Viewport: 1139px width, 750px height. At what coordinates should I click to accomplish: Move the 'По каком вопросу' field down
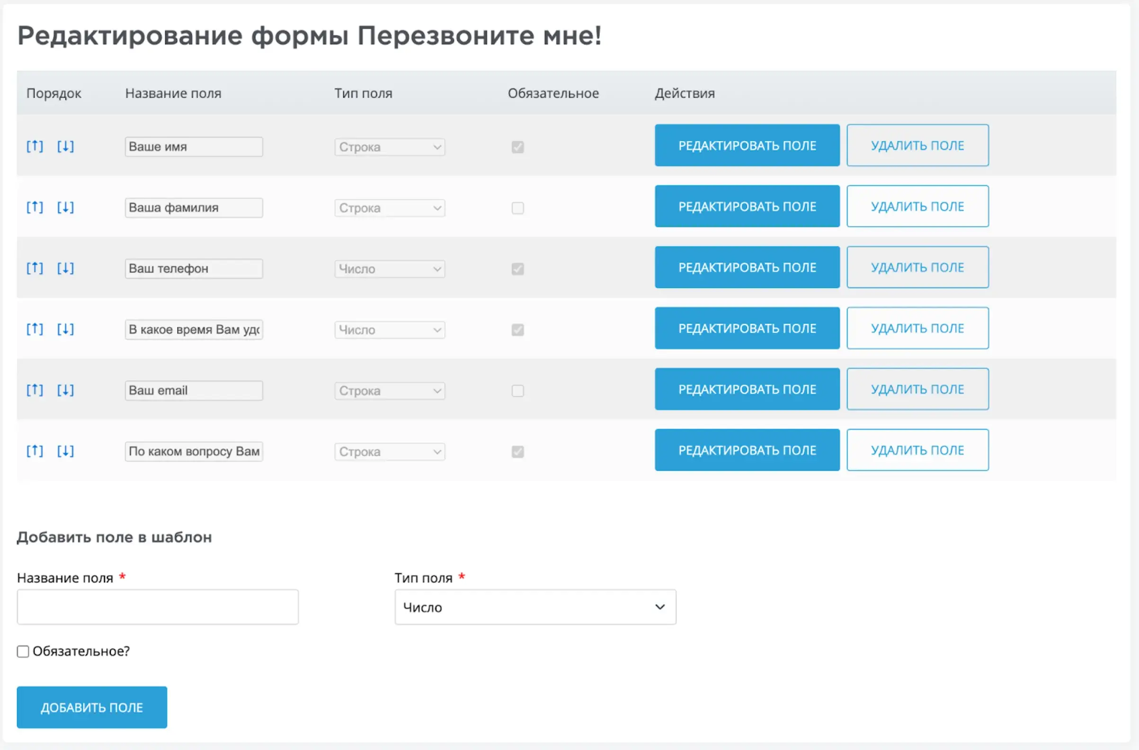(65, 451)
